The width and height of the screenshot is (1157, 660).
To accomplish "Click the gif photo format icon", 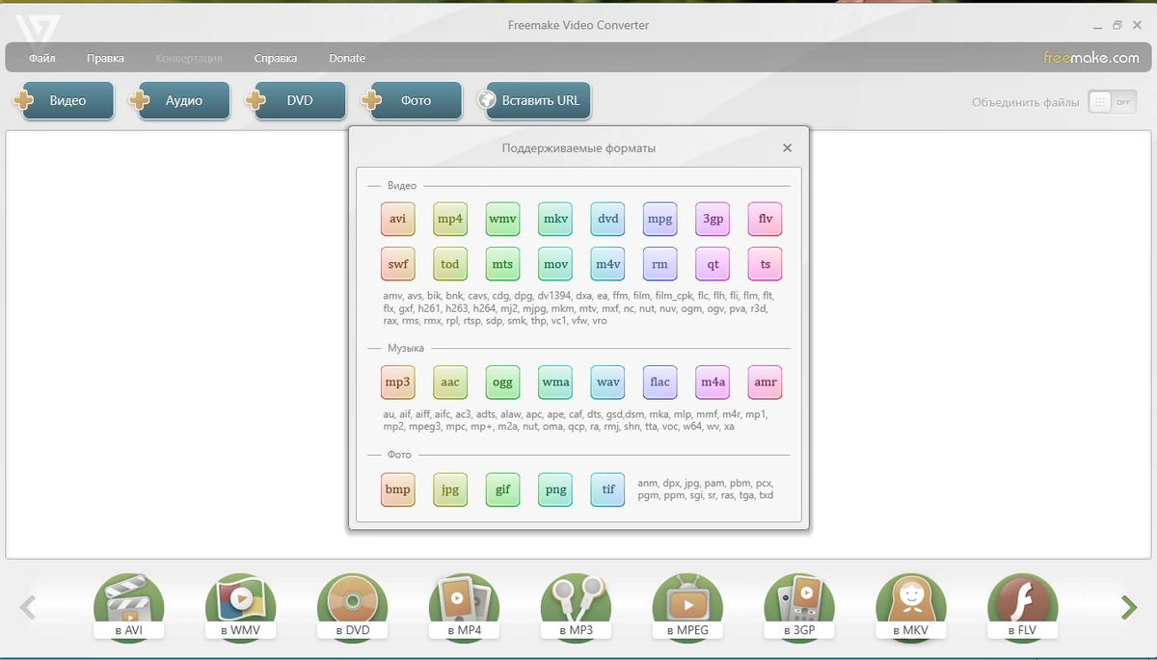I will (x=502, y=489).
